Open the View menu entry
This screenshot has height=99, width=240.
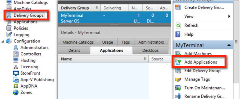pos(189,16)
